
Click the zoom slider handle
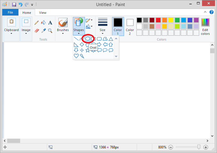point(199,147)
